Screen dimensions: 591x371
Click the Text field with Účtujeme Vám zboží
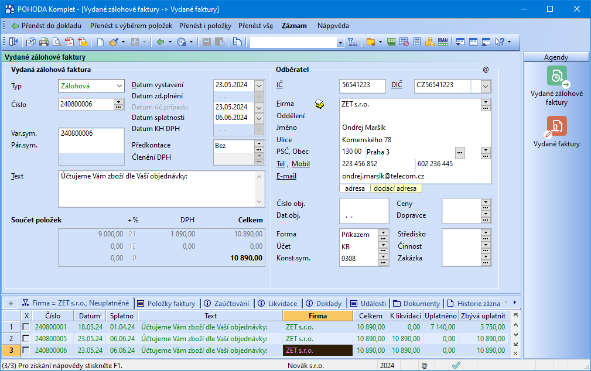[162, 189]
